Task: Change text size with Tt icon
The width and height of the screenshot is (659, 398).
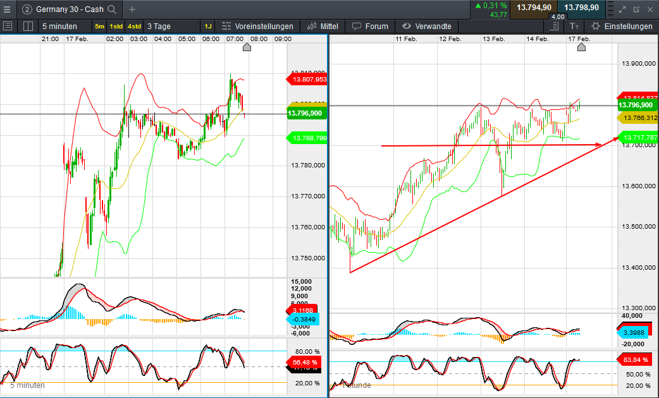Action: [574, 26]
